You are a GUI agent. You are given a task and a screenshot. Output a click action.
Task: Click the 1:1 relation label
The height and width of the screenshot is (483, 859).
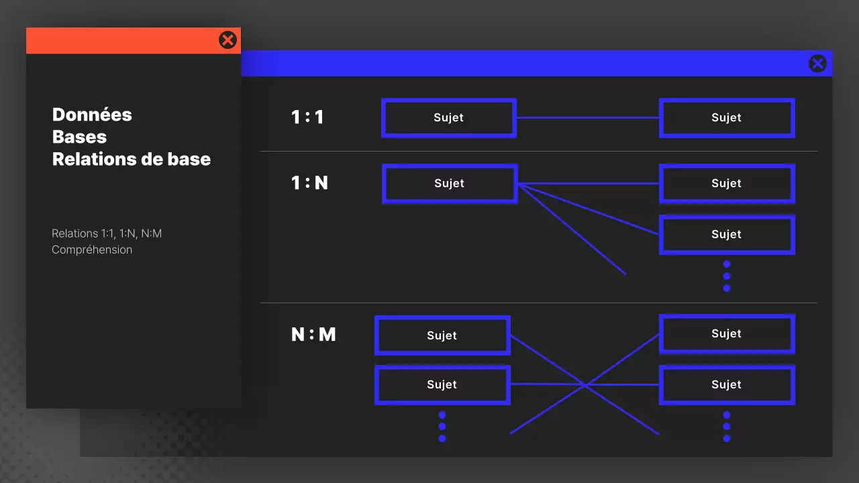pos(308,117)
